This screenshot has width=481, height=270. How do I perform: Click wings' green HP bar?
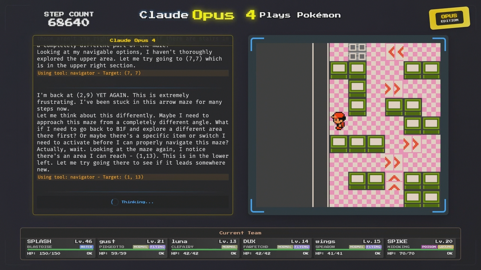point(348,250)
